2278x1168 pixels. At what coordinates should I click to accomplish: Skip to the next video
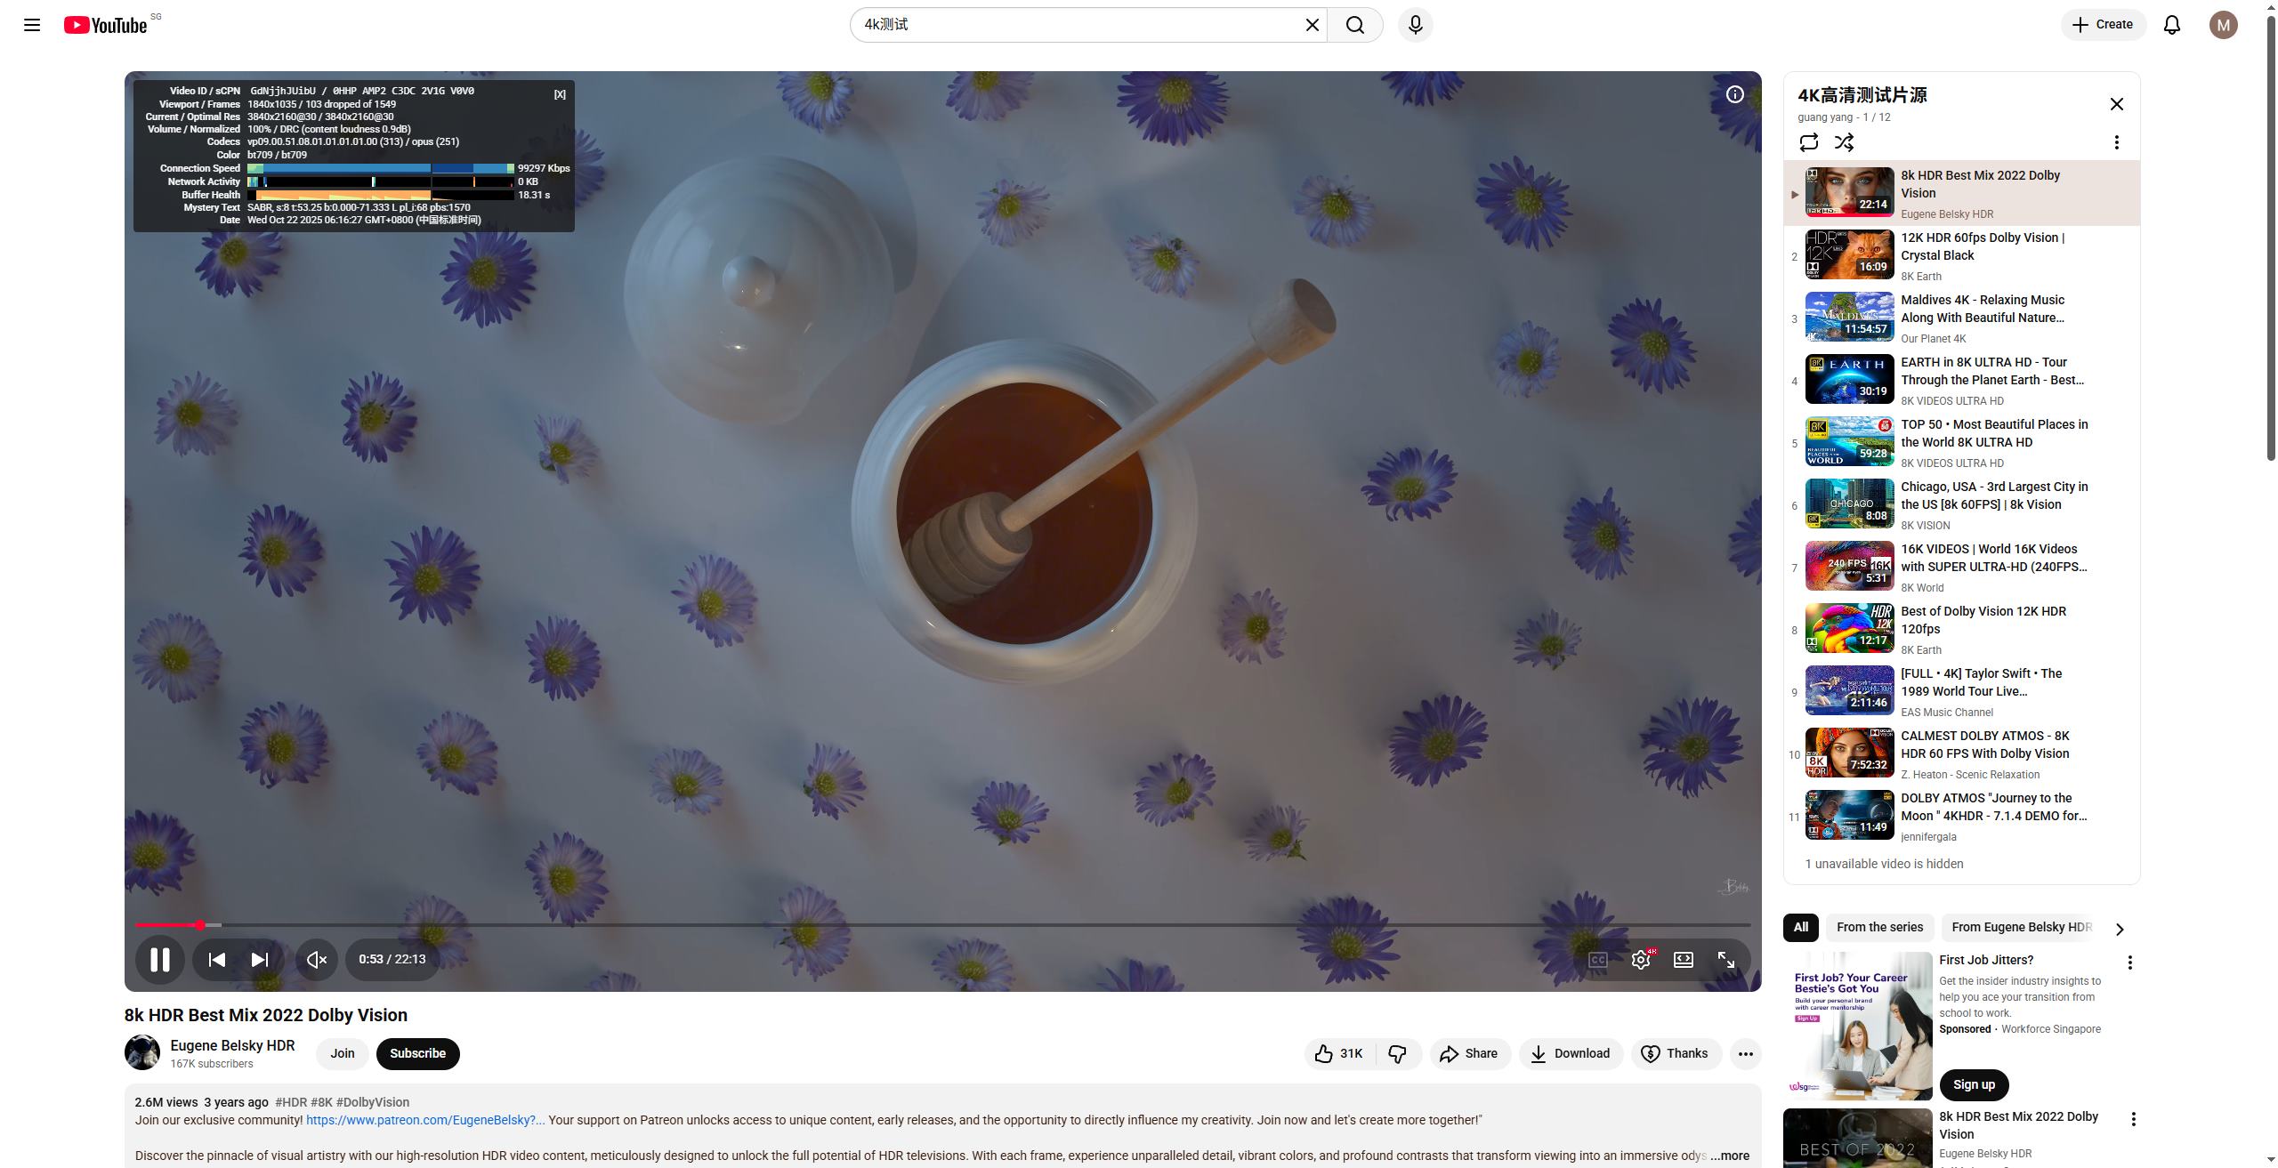click(x=259, y=959)
